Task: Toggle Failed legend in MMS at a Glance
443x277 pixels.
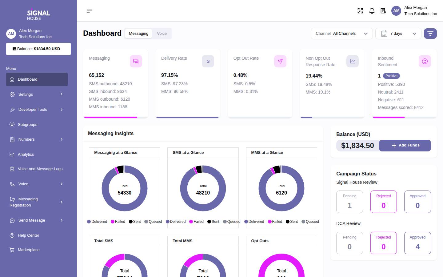Action: (275, 222)
